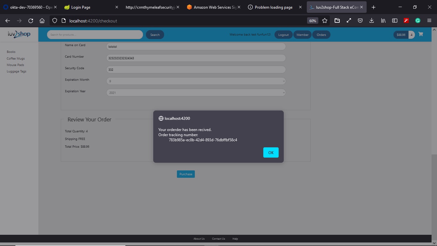
Task: Open the Downloads toolbar icon
Action: pyautogui.click(x=371, y=21)
